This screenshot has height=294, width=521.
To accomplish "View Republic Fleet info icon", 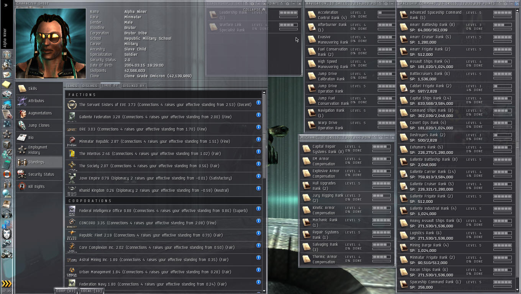I will coord(259,233).
